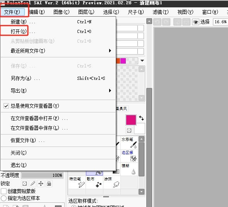Screen dimensions: 228x207
Task: Click swatch panel scroll up arrow
Action: pyautogui.click(x=141, y=69)
